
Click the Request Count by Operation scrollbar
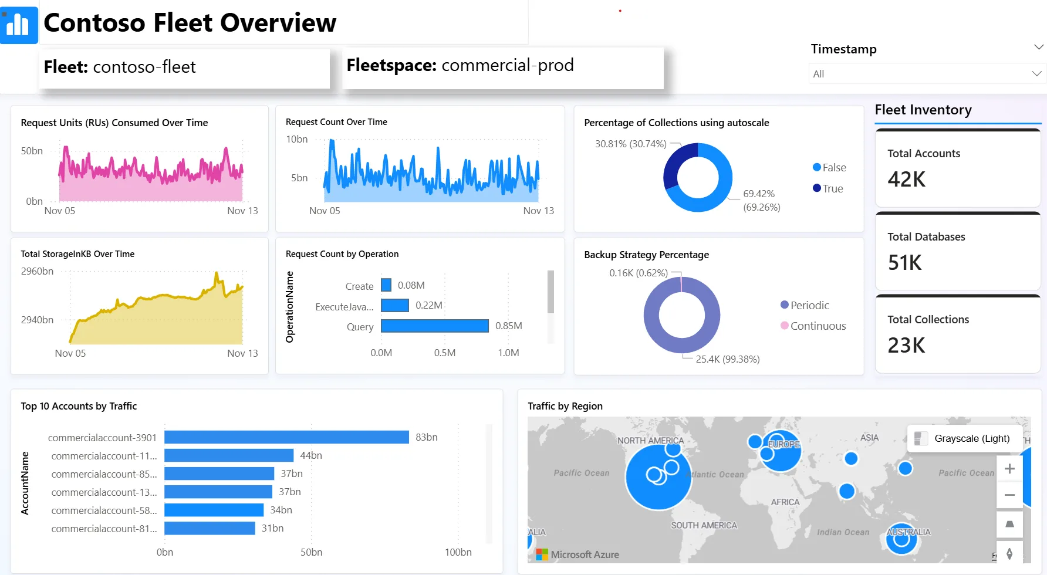(x=550, y=292)
